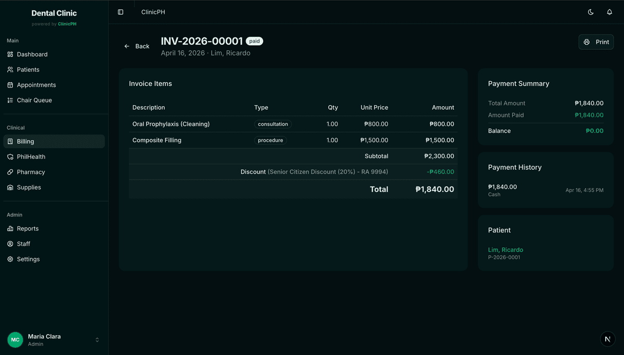Click the Appointments calendar icon

click(10, 85)
